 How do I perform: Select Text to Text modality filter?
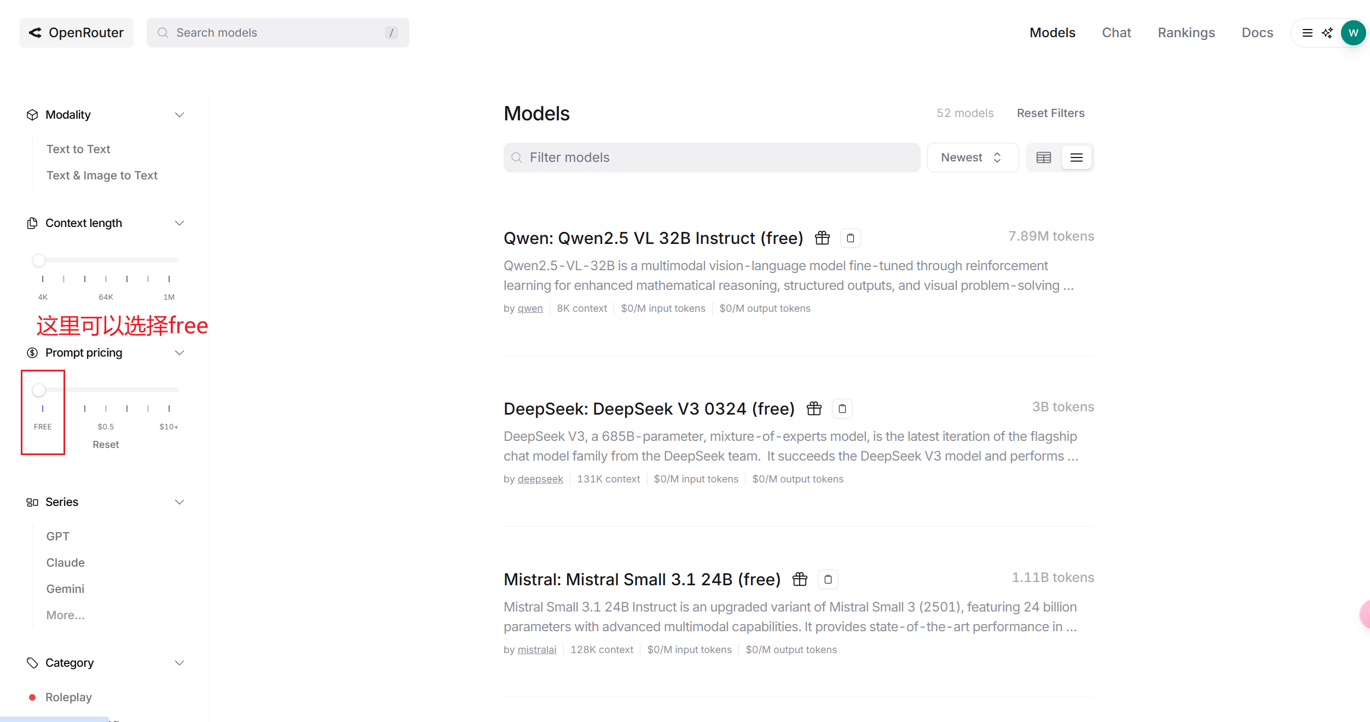tap(78, 149)
